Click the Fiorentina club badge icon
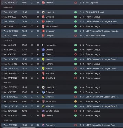The height and width of the screenshot is (128, 123). click(43, 125)
